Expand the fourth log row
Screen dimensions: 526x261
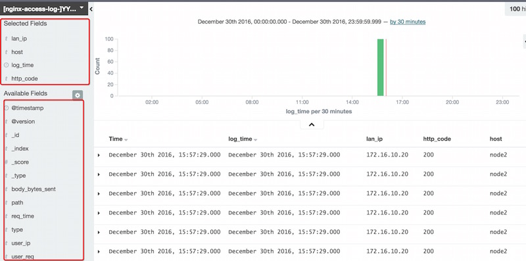[x=99, y=213]
